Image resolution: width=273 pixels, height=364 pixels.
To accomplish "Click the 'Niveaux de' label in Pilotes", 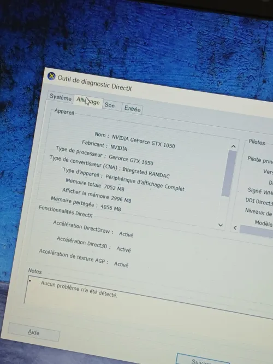I will click(259, 212).
